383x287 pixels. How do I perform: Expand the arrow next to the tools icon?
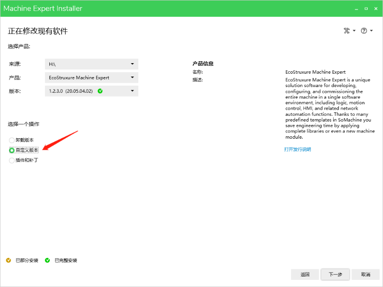pyautogui.click(x=354, y=31)
